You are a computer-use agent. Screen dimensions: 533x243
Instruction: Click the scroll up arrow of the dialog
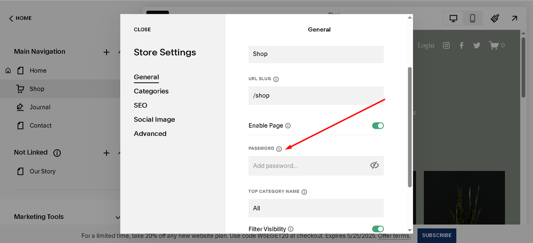[x=409, y=18]
